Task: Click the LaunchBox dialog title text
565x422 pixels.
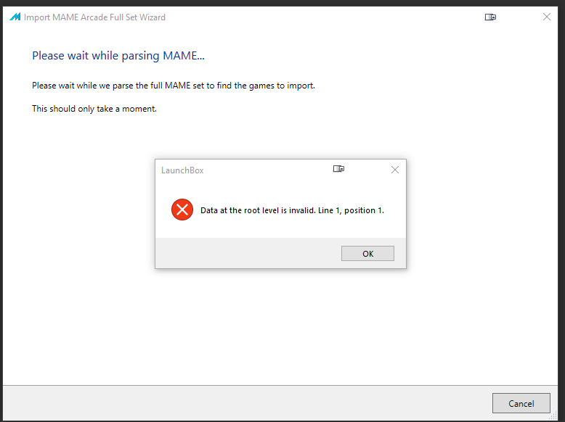Action: (182, 170)
